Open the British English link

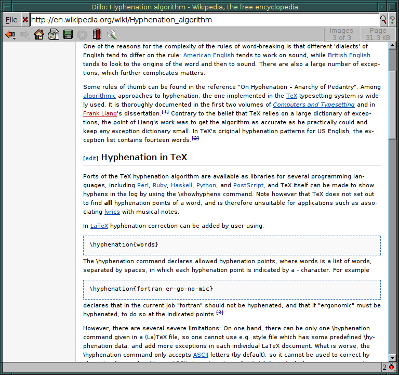click(349, 55)
